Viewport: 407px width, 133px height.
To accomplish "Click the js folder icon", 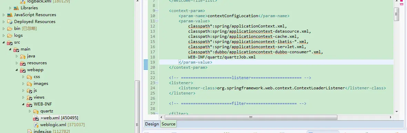I will [x=29, y=91].
